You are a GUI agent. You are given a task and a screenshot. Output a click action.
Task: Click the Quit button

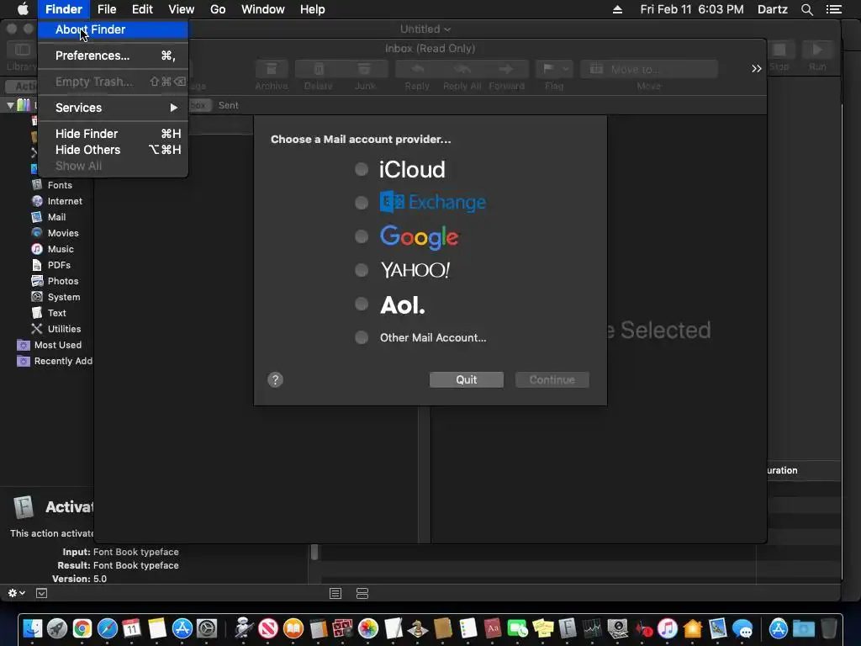(466, 379)
